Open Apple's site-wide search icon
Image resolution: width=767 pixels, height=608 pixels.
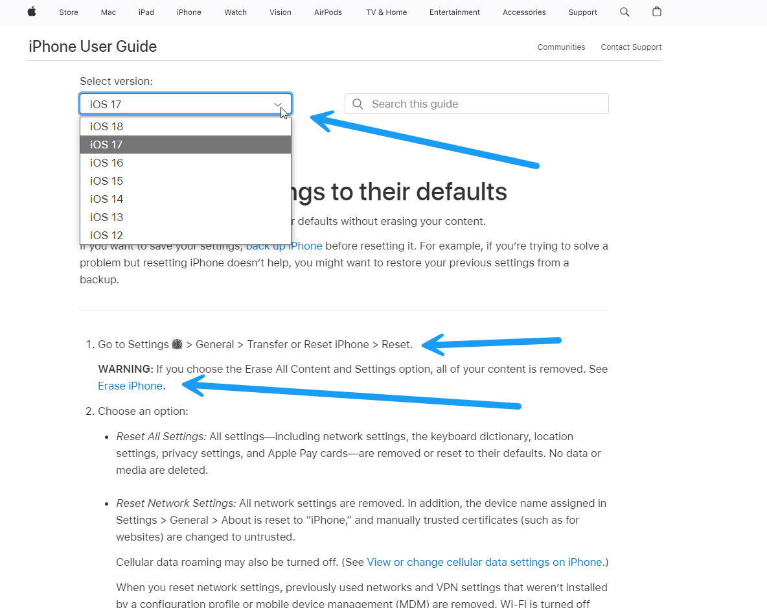click(624, 12)
